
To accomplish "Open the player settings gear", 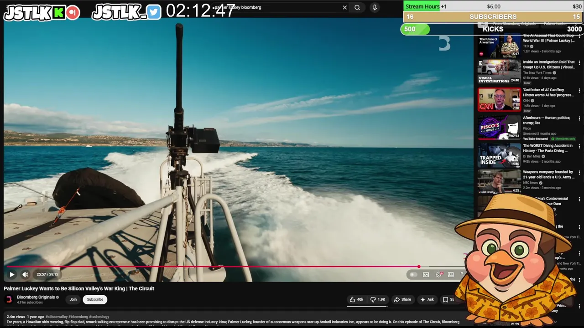I will [x=438, y=274].
